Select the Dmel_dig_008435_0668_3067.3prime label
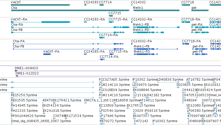The image size is (221, 125). [41, 121]
